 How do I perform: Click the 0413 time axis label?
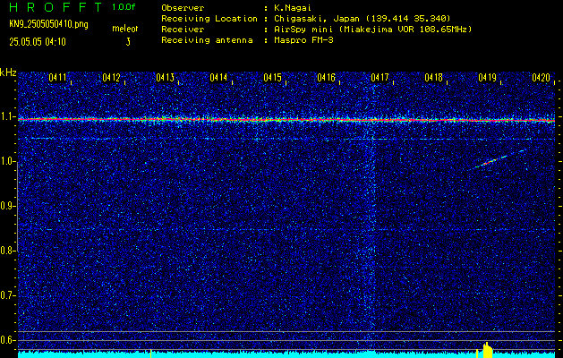click(x=166, y=78)
